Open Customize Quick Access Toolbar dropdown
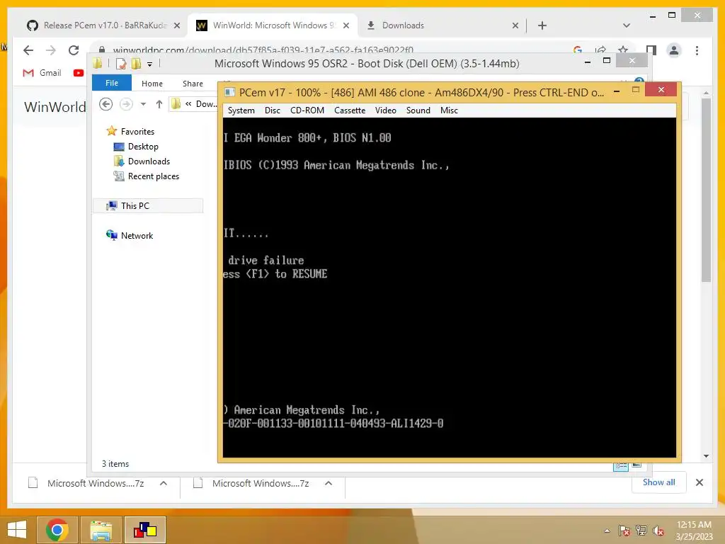The height and width of the screenshot is (544, 725). tap(150, 64)
